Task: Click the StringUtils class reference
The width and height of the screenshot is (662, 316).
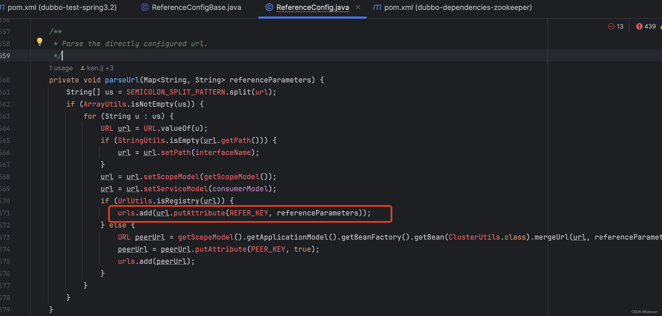Action: 141,140
